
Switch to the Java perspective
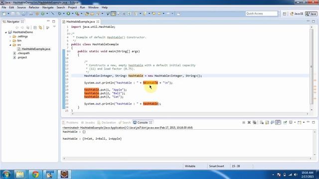[x=311, y=13]
